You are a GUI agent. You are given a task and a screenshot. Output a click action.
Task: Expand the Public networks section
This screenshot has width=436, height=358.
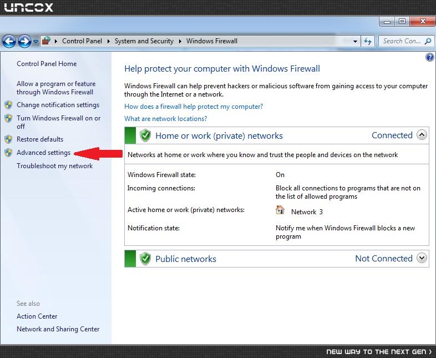coord(422,258)
